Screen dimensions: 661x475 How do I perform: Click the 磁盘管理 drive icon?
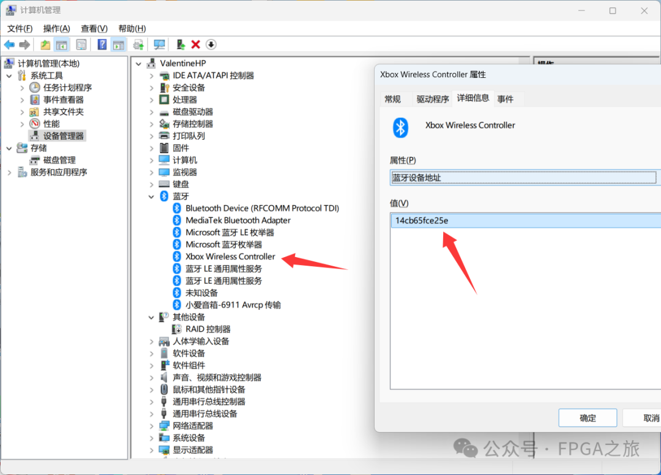34,160
